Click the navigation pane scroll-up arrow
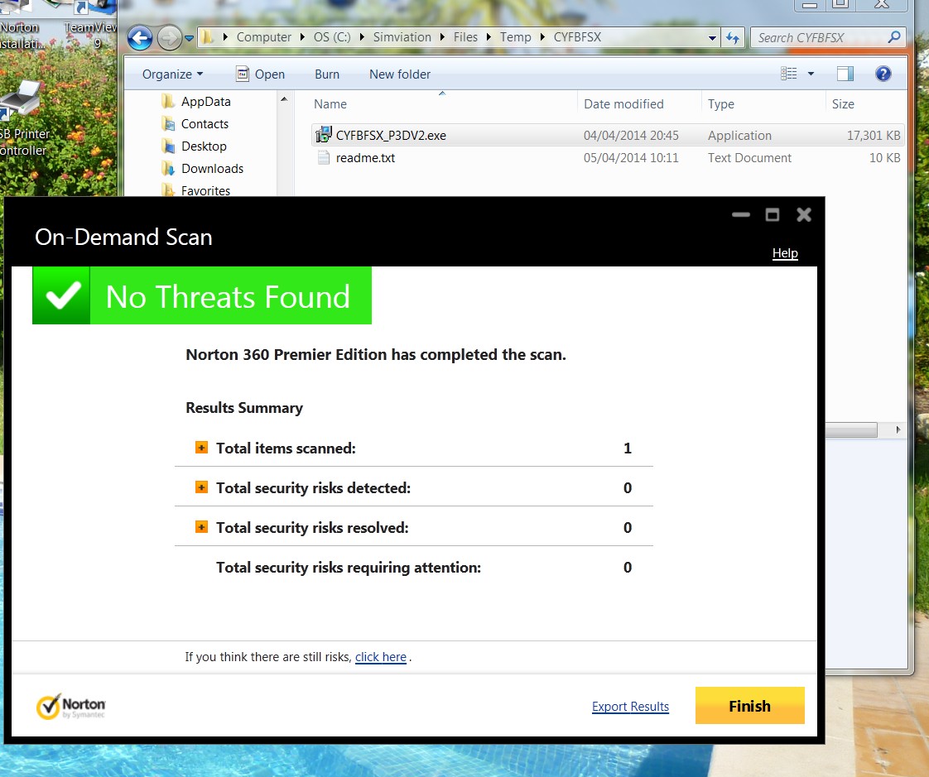The image size is (929, 777). (284, 99)
